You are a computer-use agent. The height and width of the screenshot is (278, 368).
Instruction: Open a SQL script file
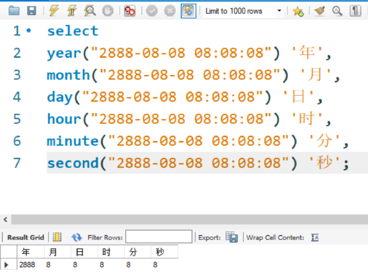point(14,11)
